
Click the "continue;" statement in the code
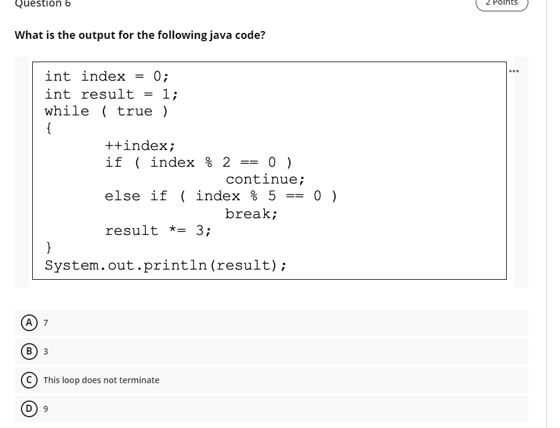264,179
